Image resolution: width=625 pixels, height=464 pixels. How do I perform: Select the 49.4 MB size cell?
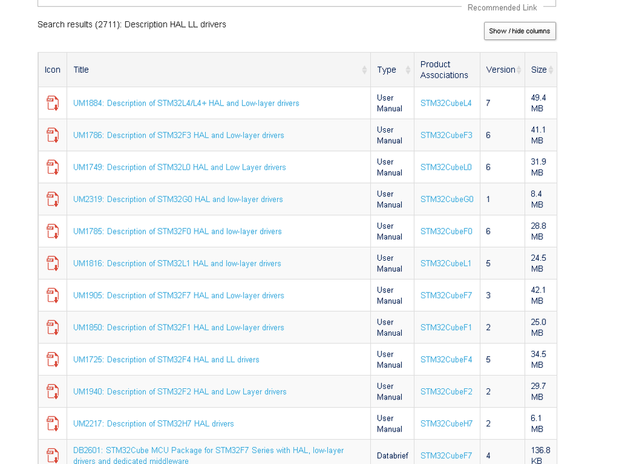click(541, 103)
